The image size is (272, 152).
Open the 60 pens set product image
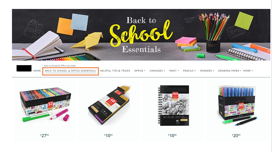(x=237, y=105)
